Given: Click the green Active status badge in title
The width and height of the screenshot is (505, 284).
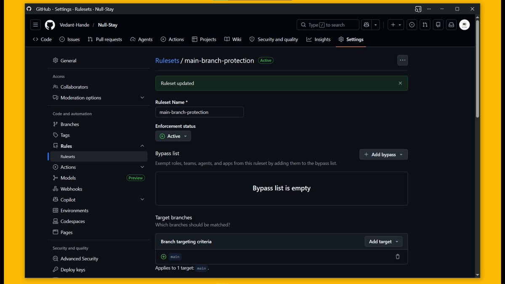Looking at the screenshot, I should click(266, 61).
